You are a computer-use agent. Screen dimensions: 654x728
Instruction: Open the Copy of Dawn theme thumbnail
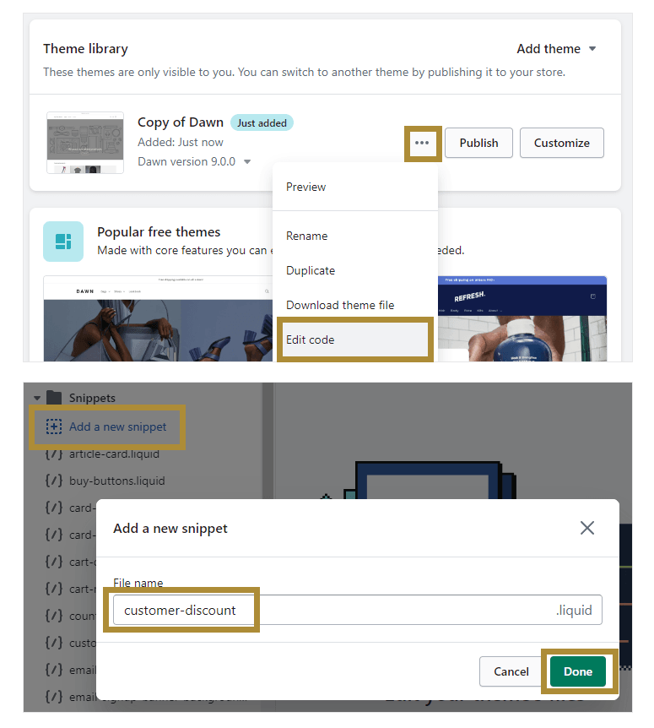coord(85,143)
